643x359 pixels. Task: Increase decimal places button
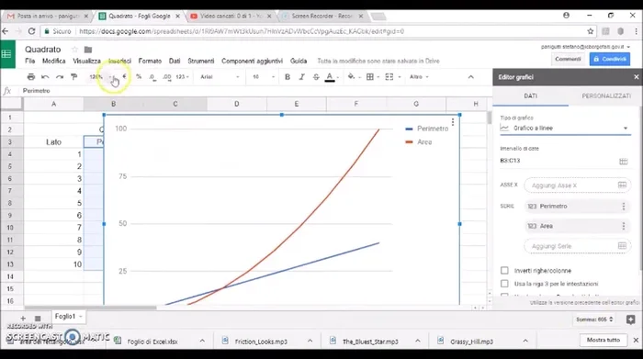[x=167, y=76]
